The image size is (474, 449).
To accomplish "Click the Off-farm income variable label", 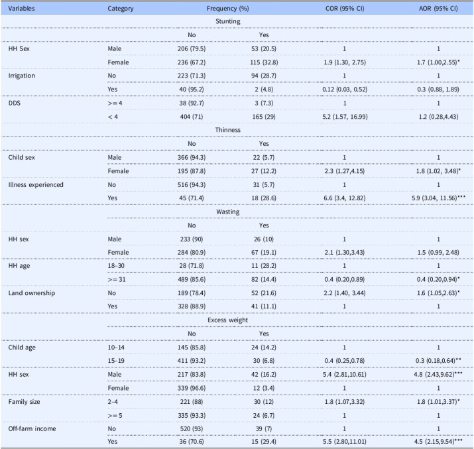I will pos(32,428).
